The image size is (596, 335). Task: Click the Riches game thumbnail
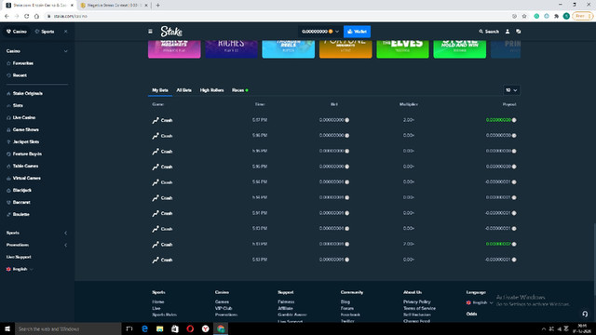[x=231, y=48]
